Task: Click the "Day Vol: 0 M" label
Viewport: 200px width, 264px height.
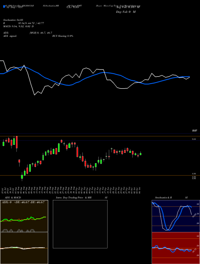Action: click(126, 12)
